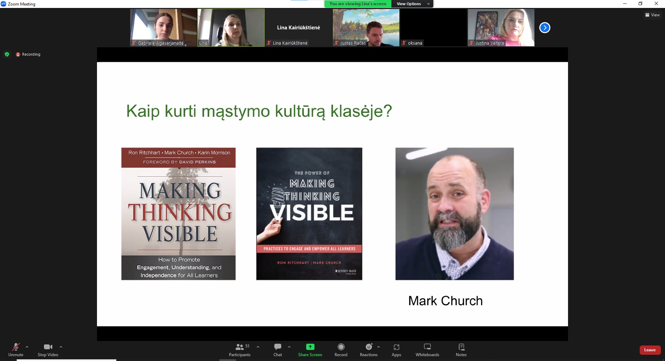Click muted mic icon on Justina Valtere label
This screenshot has width=665, height=361.
tap(471, 43)
